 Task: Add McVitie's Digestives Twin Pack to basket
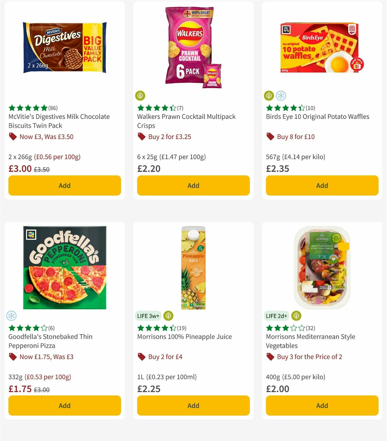pos(64,186)
